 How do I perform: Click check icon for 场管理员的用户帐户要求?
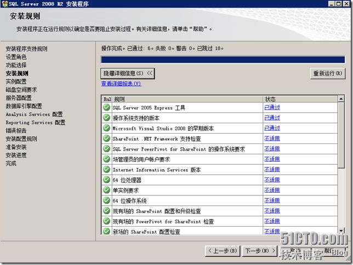pyautogui.click(x=106, y=159)
